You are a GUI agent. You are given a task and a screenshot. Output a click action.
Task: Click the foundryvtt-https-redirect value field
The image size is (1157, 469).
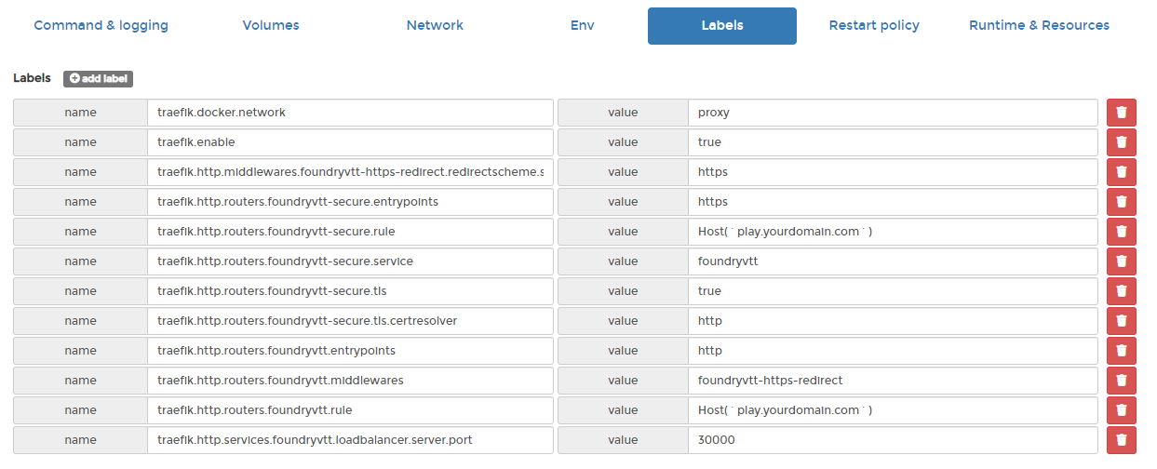pos(892,381)
